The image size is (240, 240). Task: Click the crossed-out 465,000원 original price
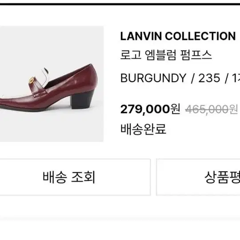tap(212, 109)
